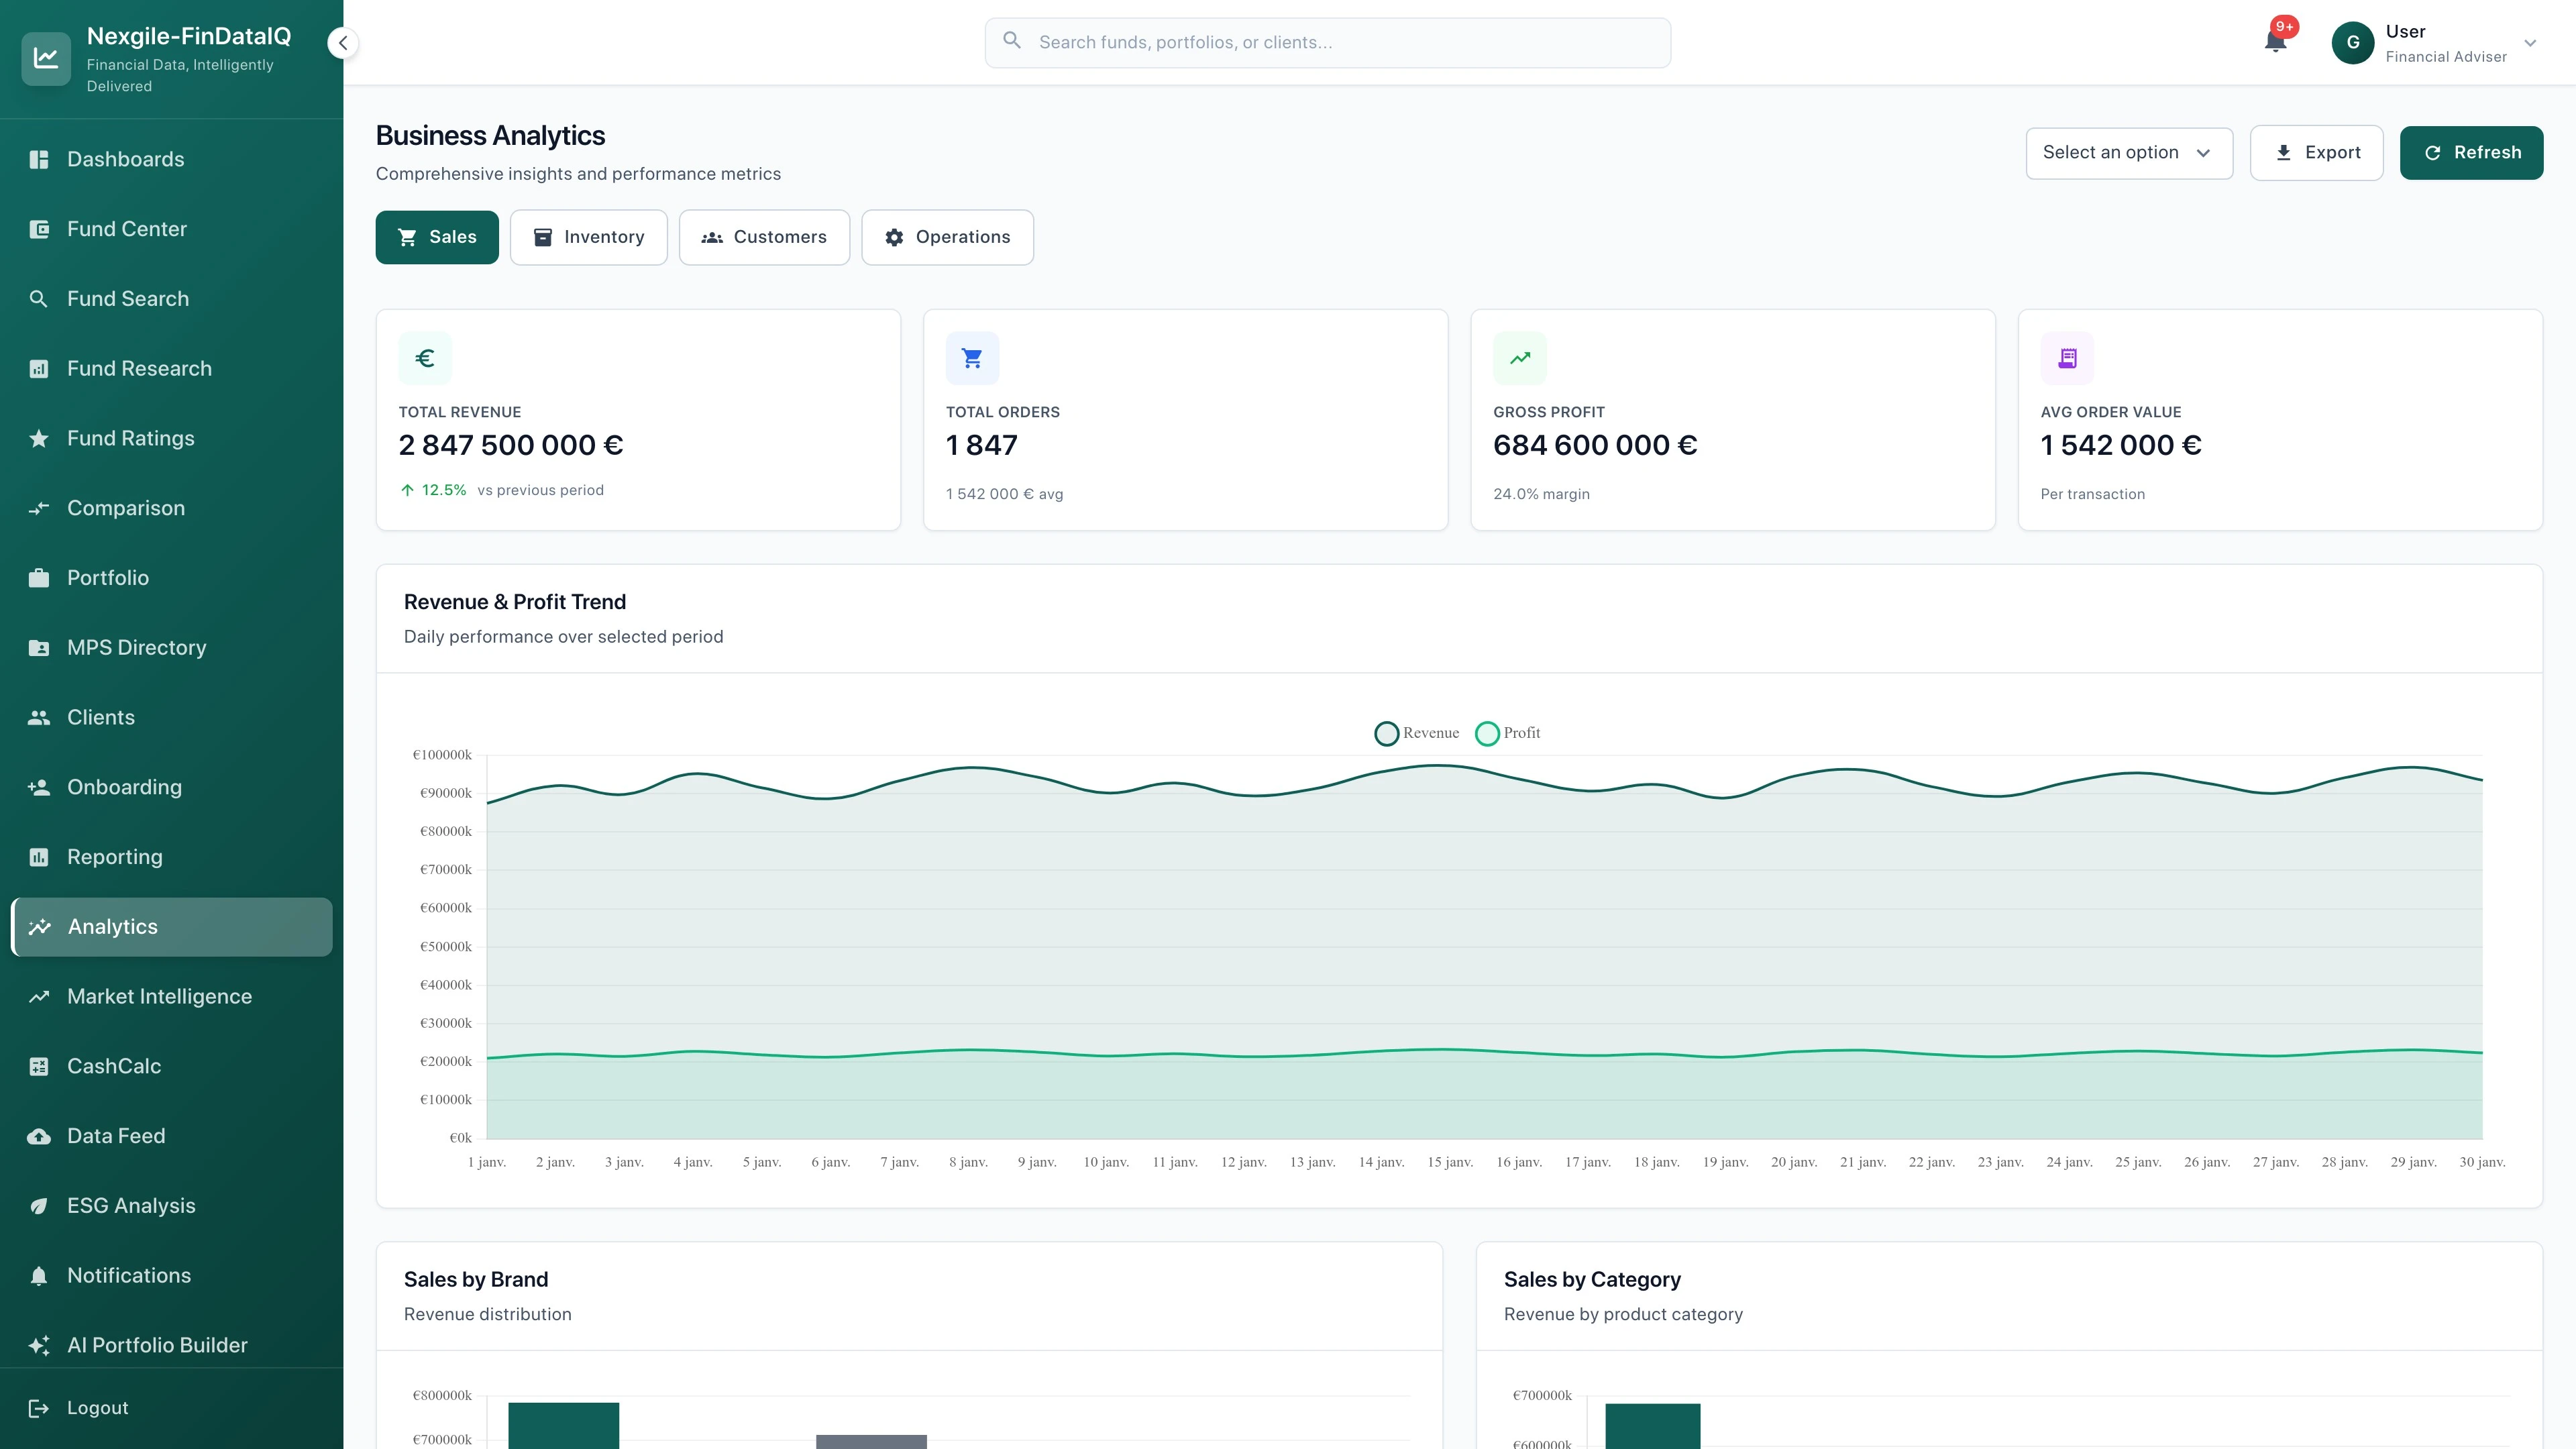
Task: Expand the user profile chevron menu
Action: click(2530, 43)
